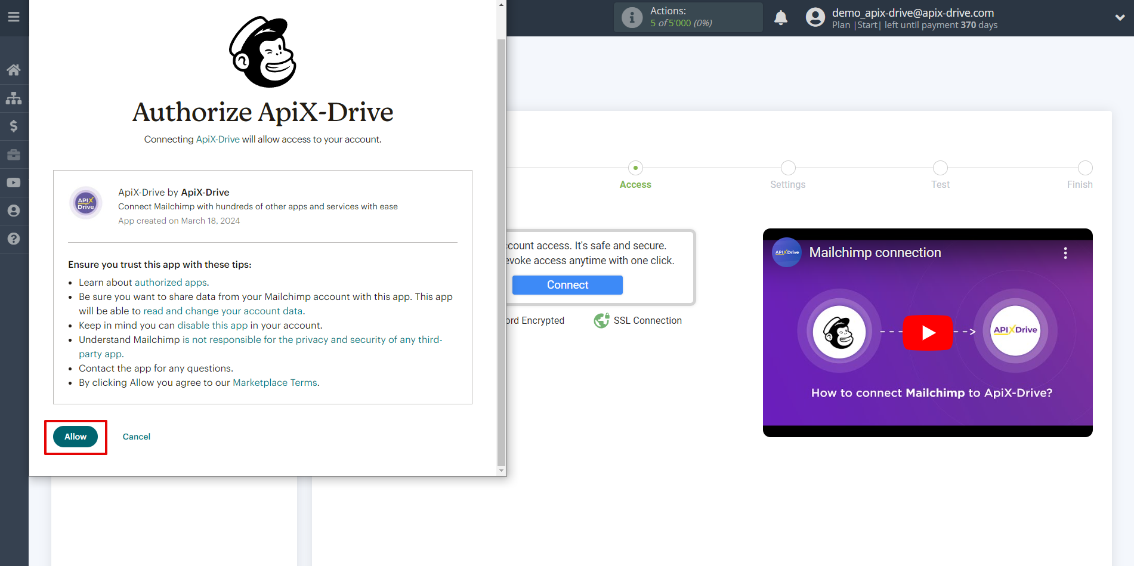Go to home dashboard sidebar icon
The image size is (1134, 566).
pos(14,70)
